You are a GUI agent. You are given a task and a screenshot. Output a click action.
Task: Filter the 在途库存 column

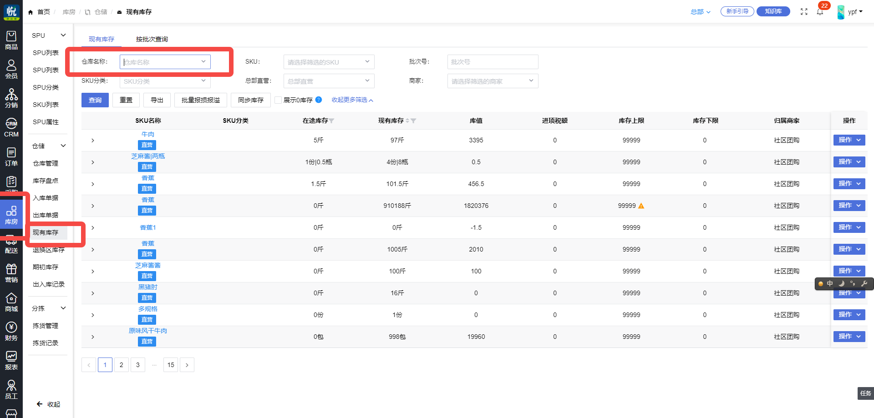(x=332, y=121)
